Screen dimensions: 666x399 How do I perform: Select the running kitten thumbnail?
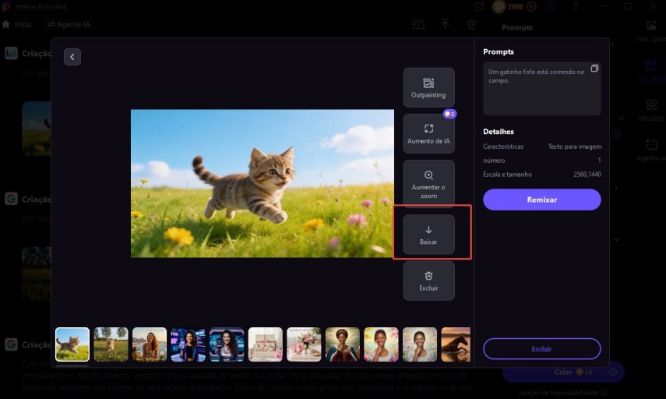click(x=72, y=344)
